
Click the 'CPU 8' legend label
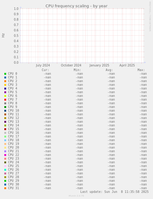coord(13,103)
